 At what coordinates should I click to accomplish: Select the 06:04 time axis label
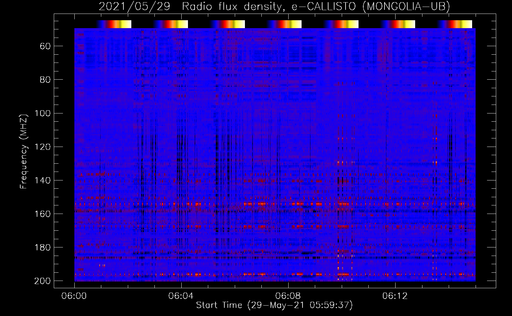181,296
